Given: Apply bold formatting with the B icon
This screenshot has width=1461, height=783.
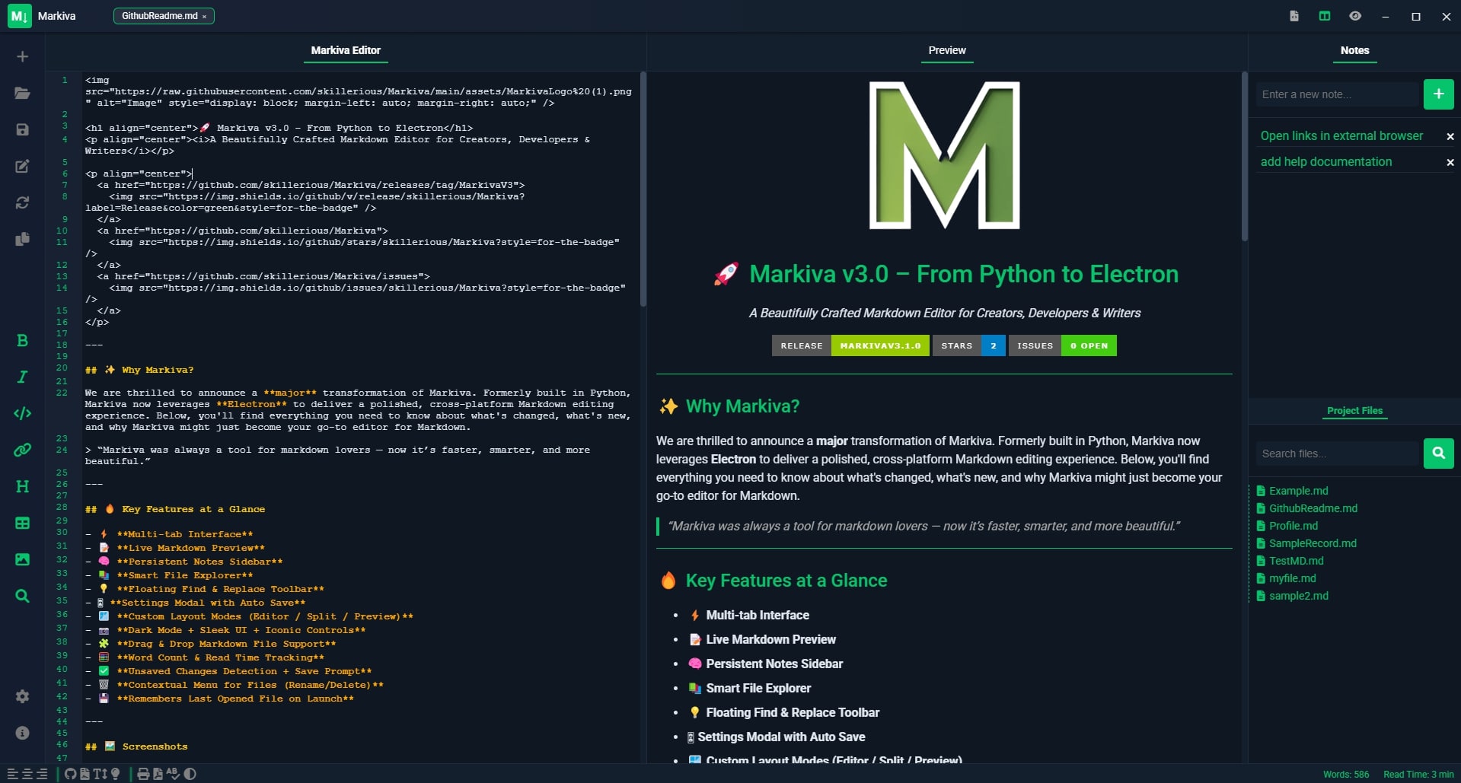Looking at the screenshot, I should 22,340.
